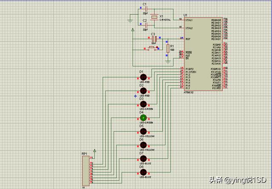Viewport: 272px width, 189px height.
Task: Select the yellow LED D5 symbol
Action: (144, 132)
